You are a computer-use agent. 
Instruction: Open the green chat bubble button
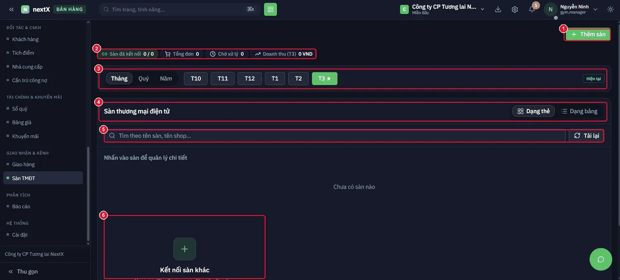coord(601,259)
